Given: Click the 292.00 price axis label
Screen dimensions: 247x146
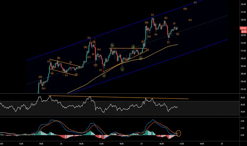Looking at the screenshot, I should [x=243, y=89].
